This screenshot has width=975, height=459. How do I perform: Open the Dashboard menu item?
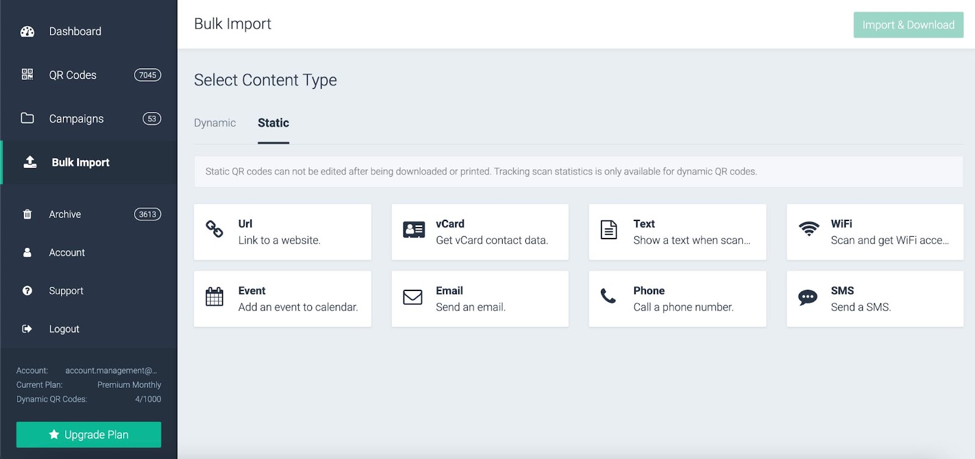point(89,32)
